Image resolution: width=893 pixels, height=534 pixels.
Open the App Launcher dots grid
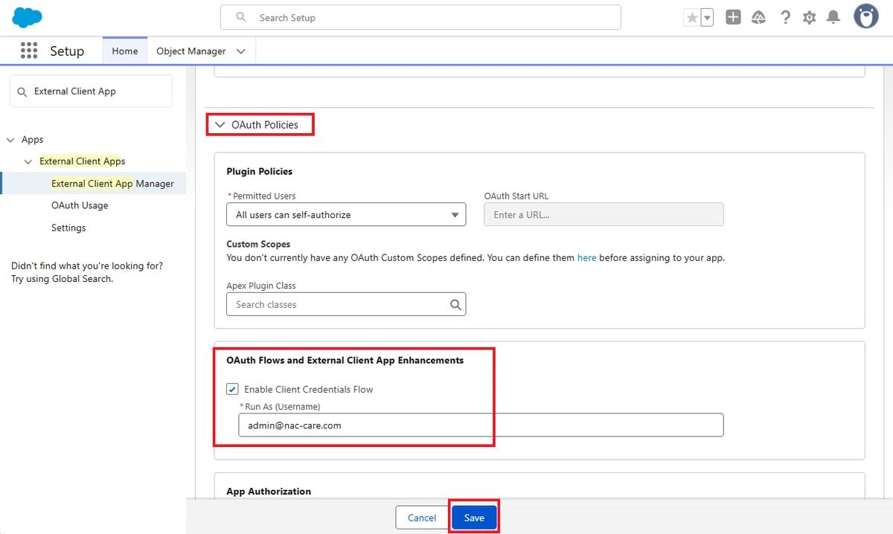29,51
